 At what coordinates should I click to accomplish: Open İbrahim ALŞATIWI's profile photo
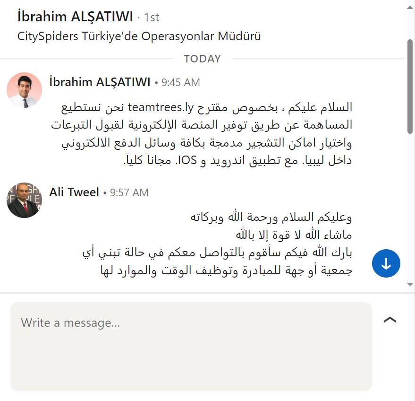25,90
